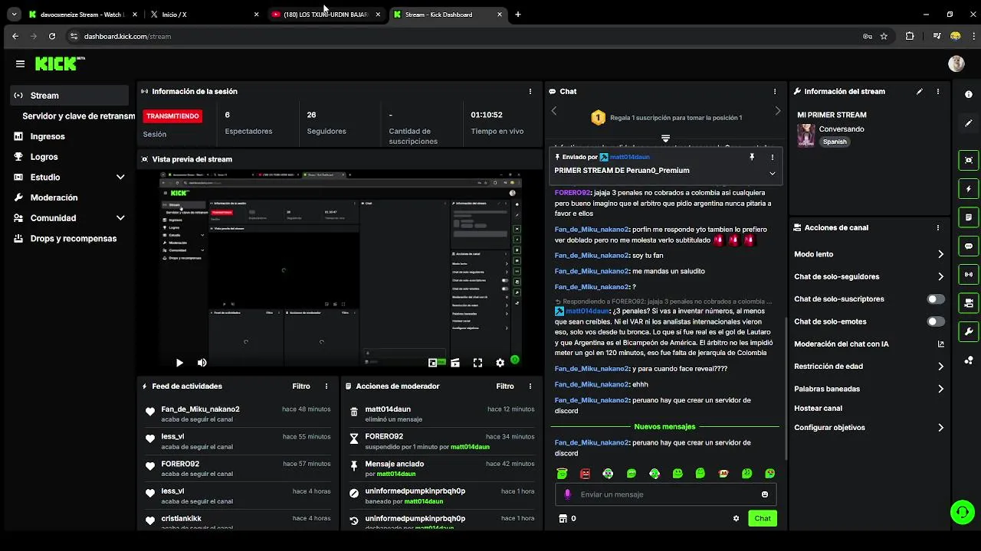Toggle stream preview widget in right sidebar

[x=969, y=160]
